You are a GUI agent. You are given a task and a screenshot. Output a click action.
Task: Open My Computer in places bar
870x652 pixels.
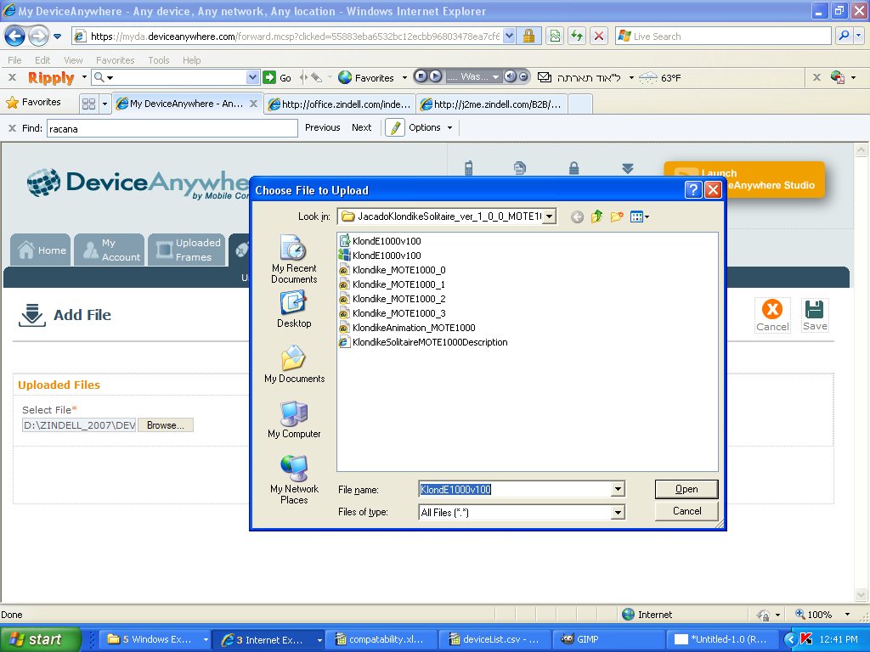tap(294, 419)
